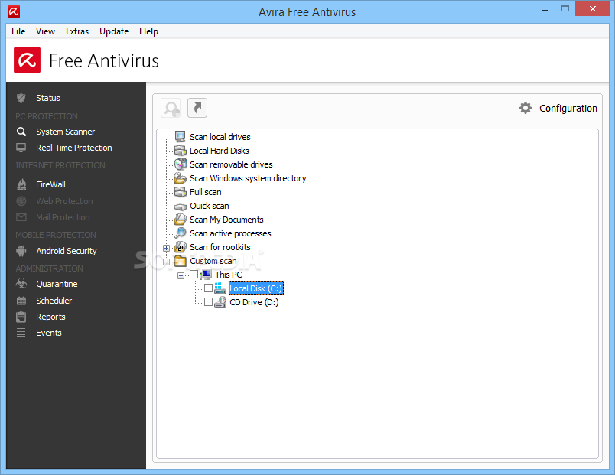
Task: Collapse the This PC node
Action: point(181,275)
